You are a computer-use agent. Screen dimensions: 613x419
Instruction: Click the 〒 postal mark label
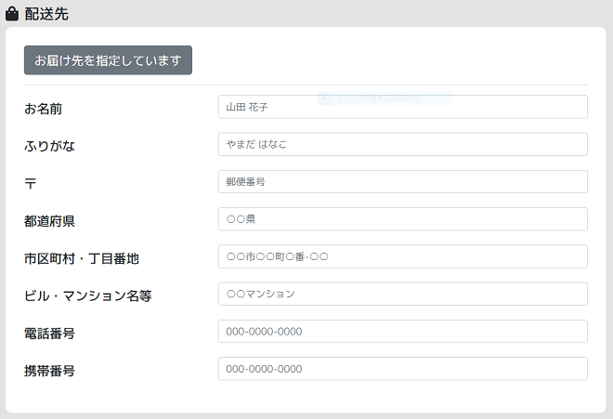click(x=30, y=183)
